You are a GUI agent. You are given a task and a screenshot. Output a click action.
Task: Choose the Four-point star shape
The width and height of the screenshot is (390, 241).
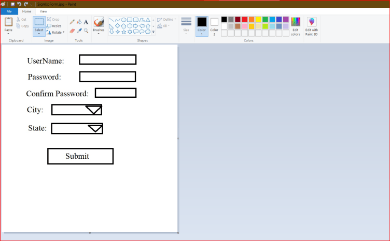point(118,32)
